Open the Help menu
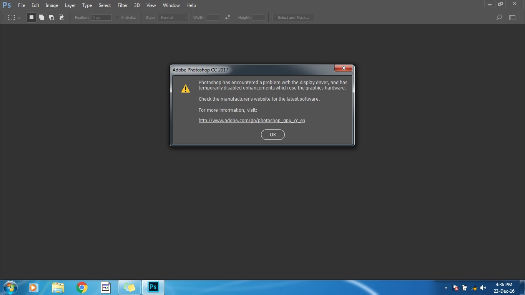Screen dimensions: 525x295 pyautogui.click(x=191, y=5)
